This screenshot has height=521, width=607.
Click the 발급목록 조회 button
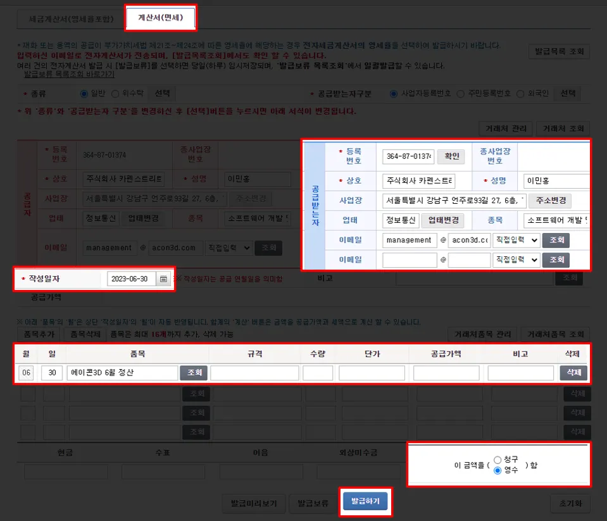pos(559,51)
